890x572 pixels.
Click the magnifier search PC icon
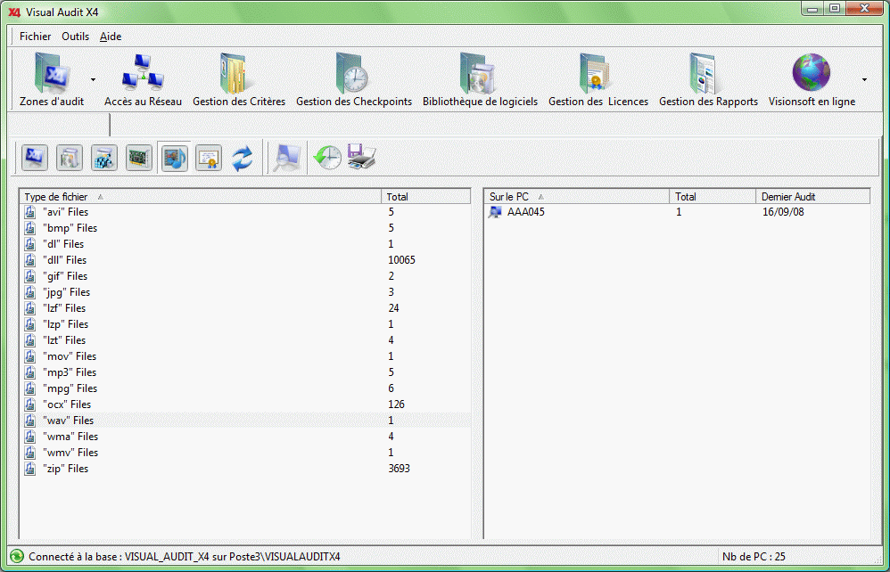tap(286, 158)
